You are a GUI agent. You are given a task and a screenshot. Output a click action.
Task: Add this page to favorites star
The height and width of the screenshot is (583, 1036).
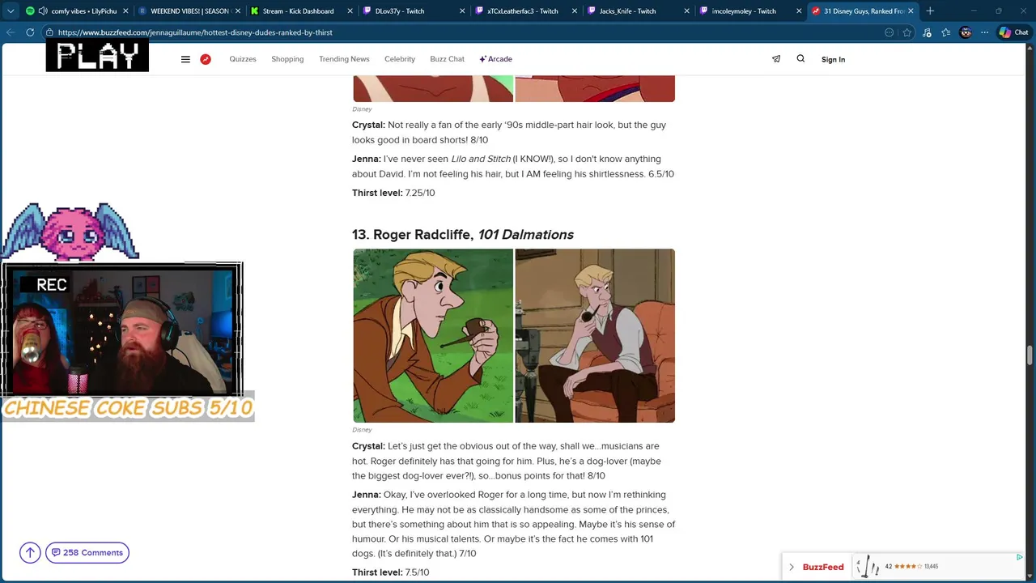[x=907, y=32]
